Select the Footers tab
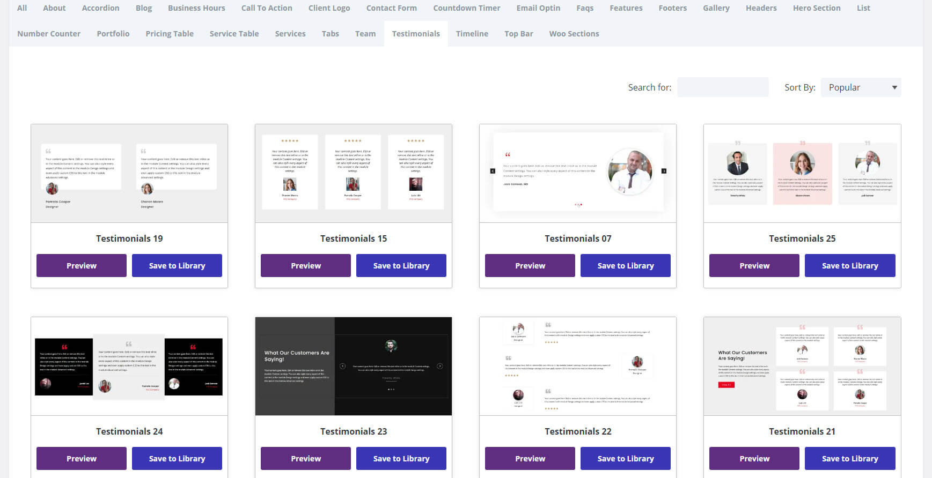Image resolution: width=932 pixels, height=478 pixels. (673, 8)
